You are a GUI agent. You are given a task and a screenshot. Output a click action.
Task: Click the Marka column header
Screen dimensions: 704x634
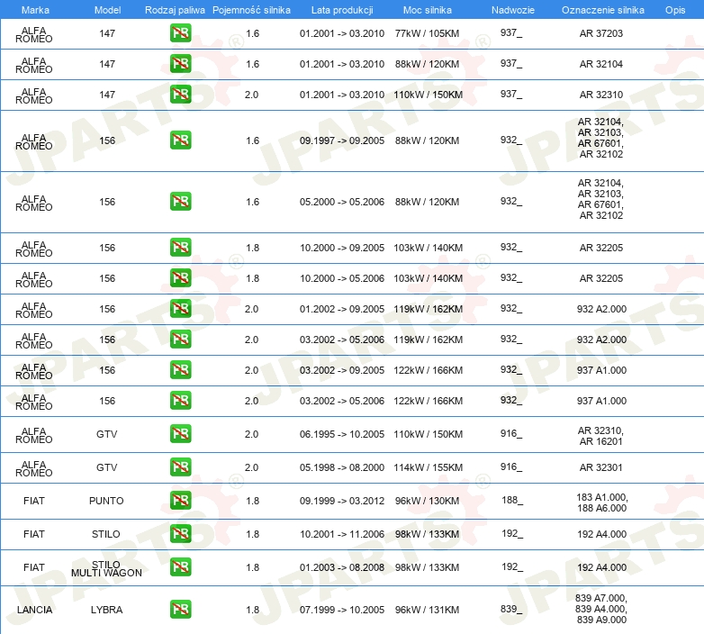34,9
